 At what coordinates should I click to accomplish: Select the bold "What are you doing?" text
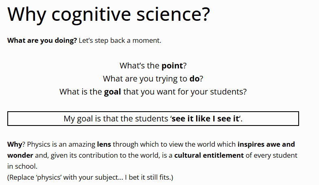click(x=42, y=40)
